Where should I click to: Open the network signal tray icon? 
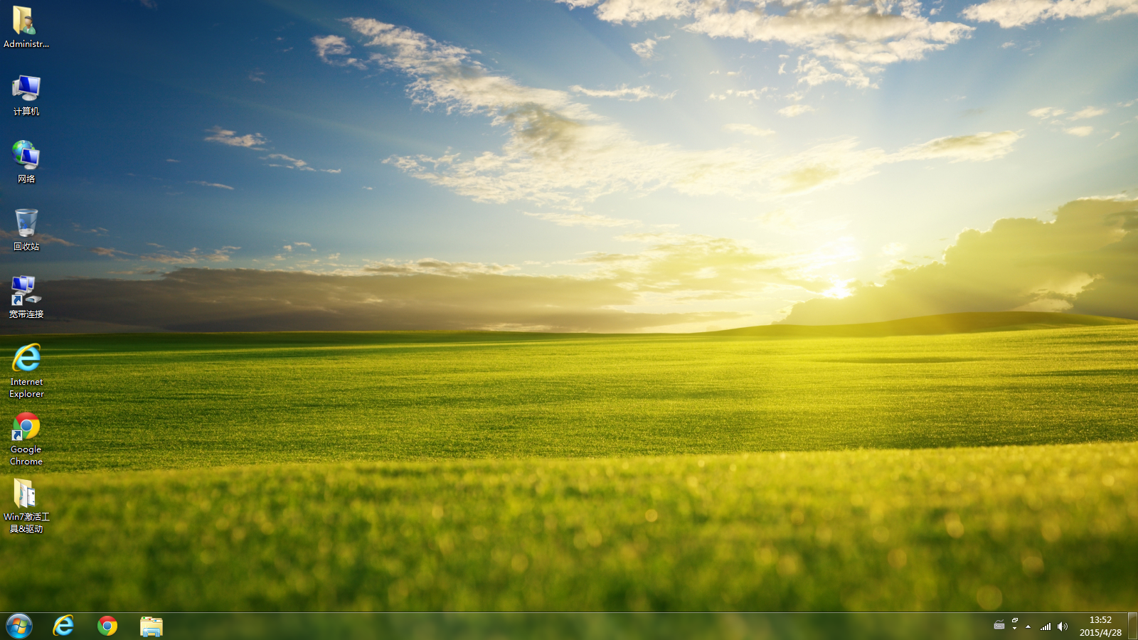coord(1046,626)
